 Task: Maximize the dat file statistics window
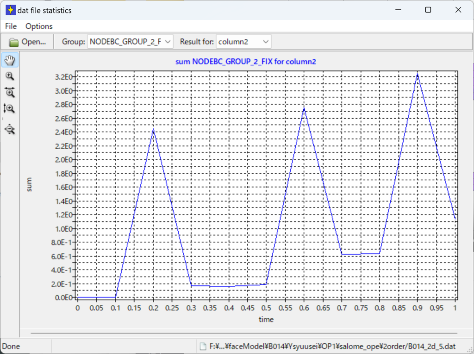pyautogui.click(x=428, y=10)
